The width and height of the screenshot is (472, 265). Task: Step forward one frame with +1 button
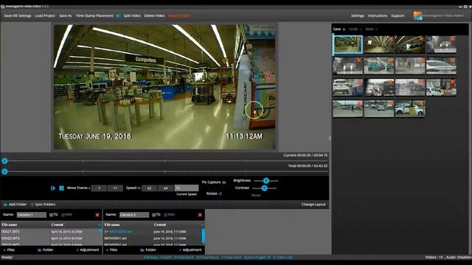point(115,188)
